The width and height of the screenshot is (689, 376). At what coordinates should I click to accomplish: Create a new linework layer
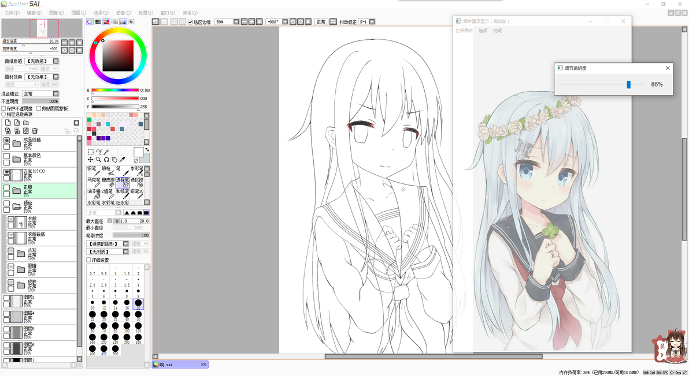tap(17, 123)
